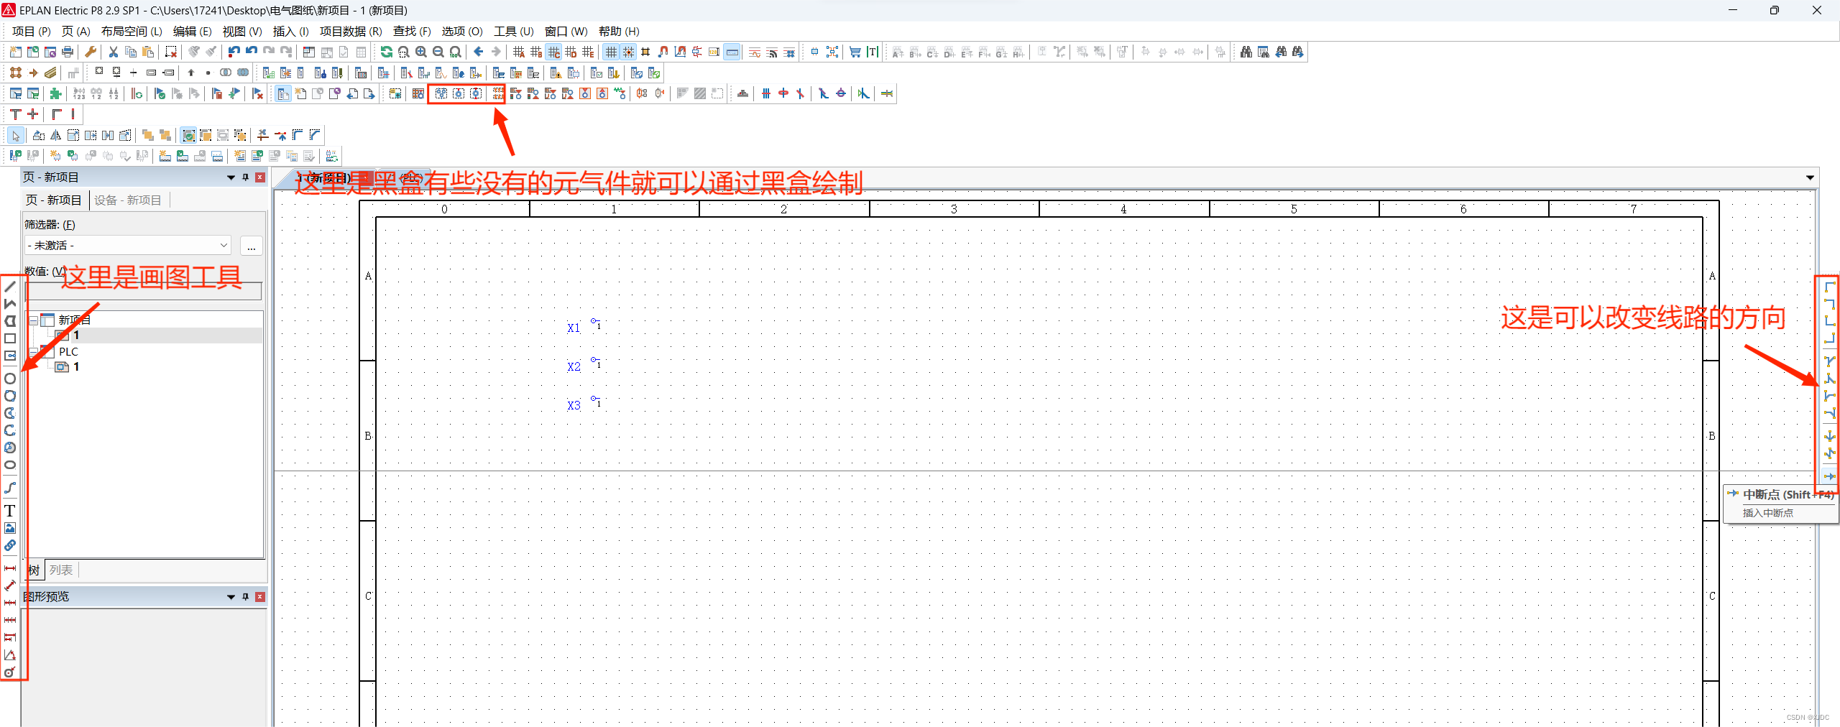Pin the 图形预览 panel
The height and width of the screenshot is (727, 1840).
click(246, 596)
